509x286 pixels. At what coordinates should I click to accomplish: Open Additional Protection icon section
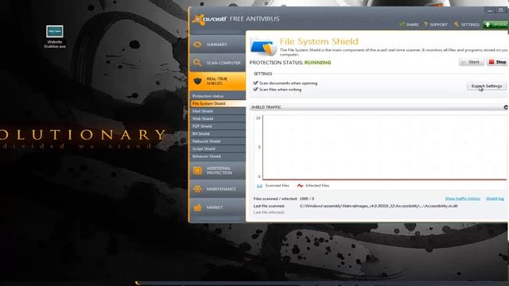pos(197,171)
